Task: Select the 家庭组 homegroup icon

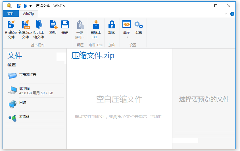Action: [12, 118]
